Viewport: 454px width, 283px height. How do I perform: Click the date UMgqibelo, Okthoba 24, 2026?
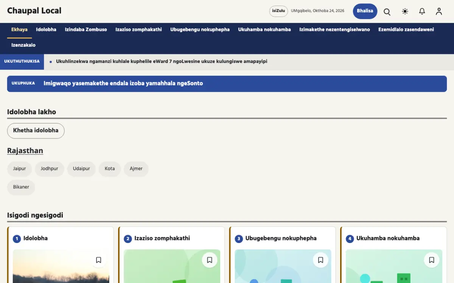pos(318,11)
